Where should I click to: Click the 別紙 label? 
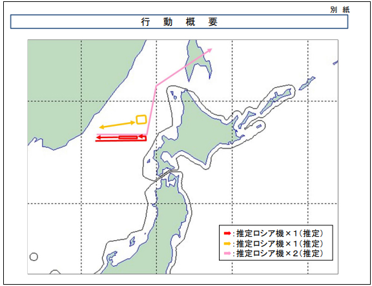[x=340, y=10]
